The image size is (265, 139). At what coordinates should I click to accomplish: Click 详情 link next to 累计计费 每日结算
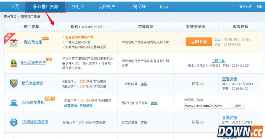point(154,103)
